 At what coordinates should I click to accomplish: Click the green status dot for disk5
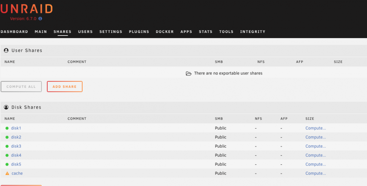(7, 164)
